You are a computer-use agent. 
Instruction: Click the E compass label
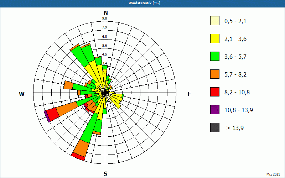coord(189,94)
